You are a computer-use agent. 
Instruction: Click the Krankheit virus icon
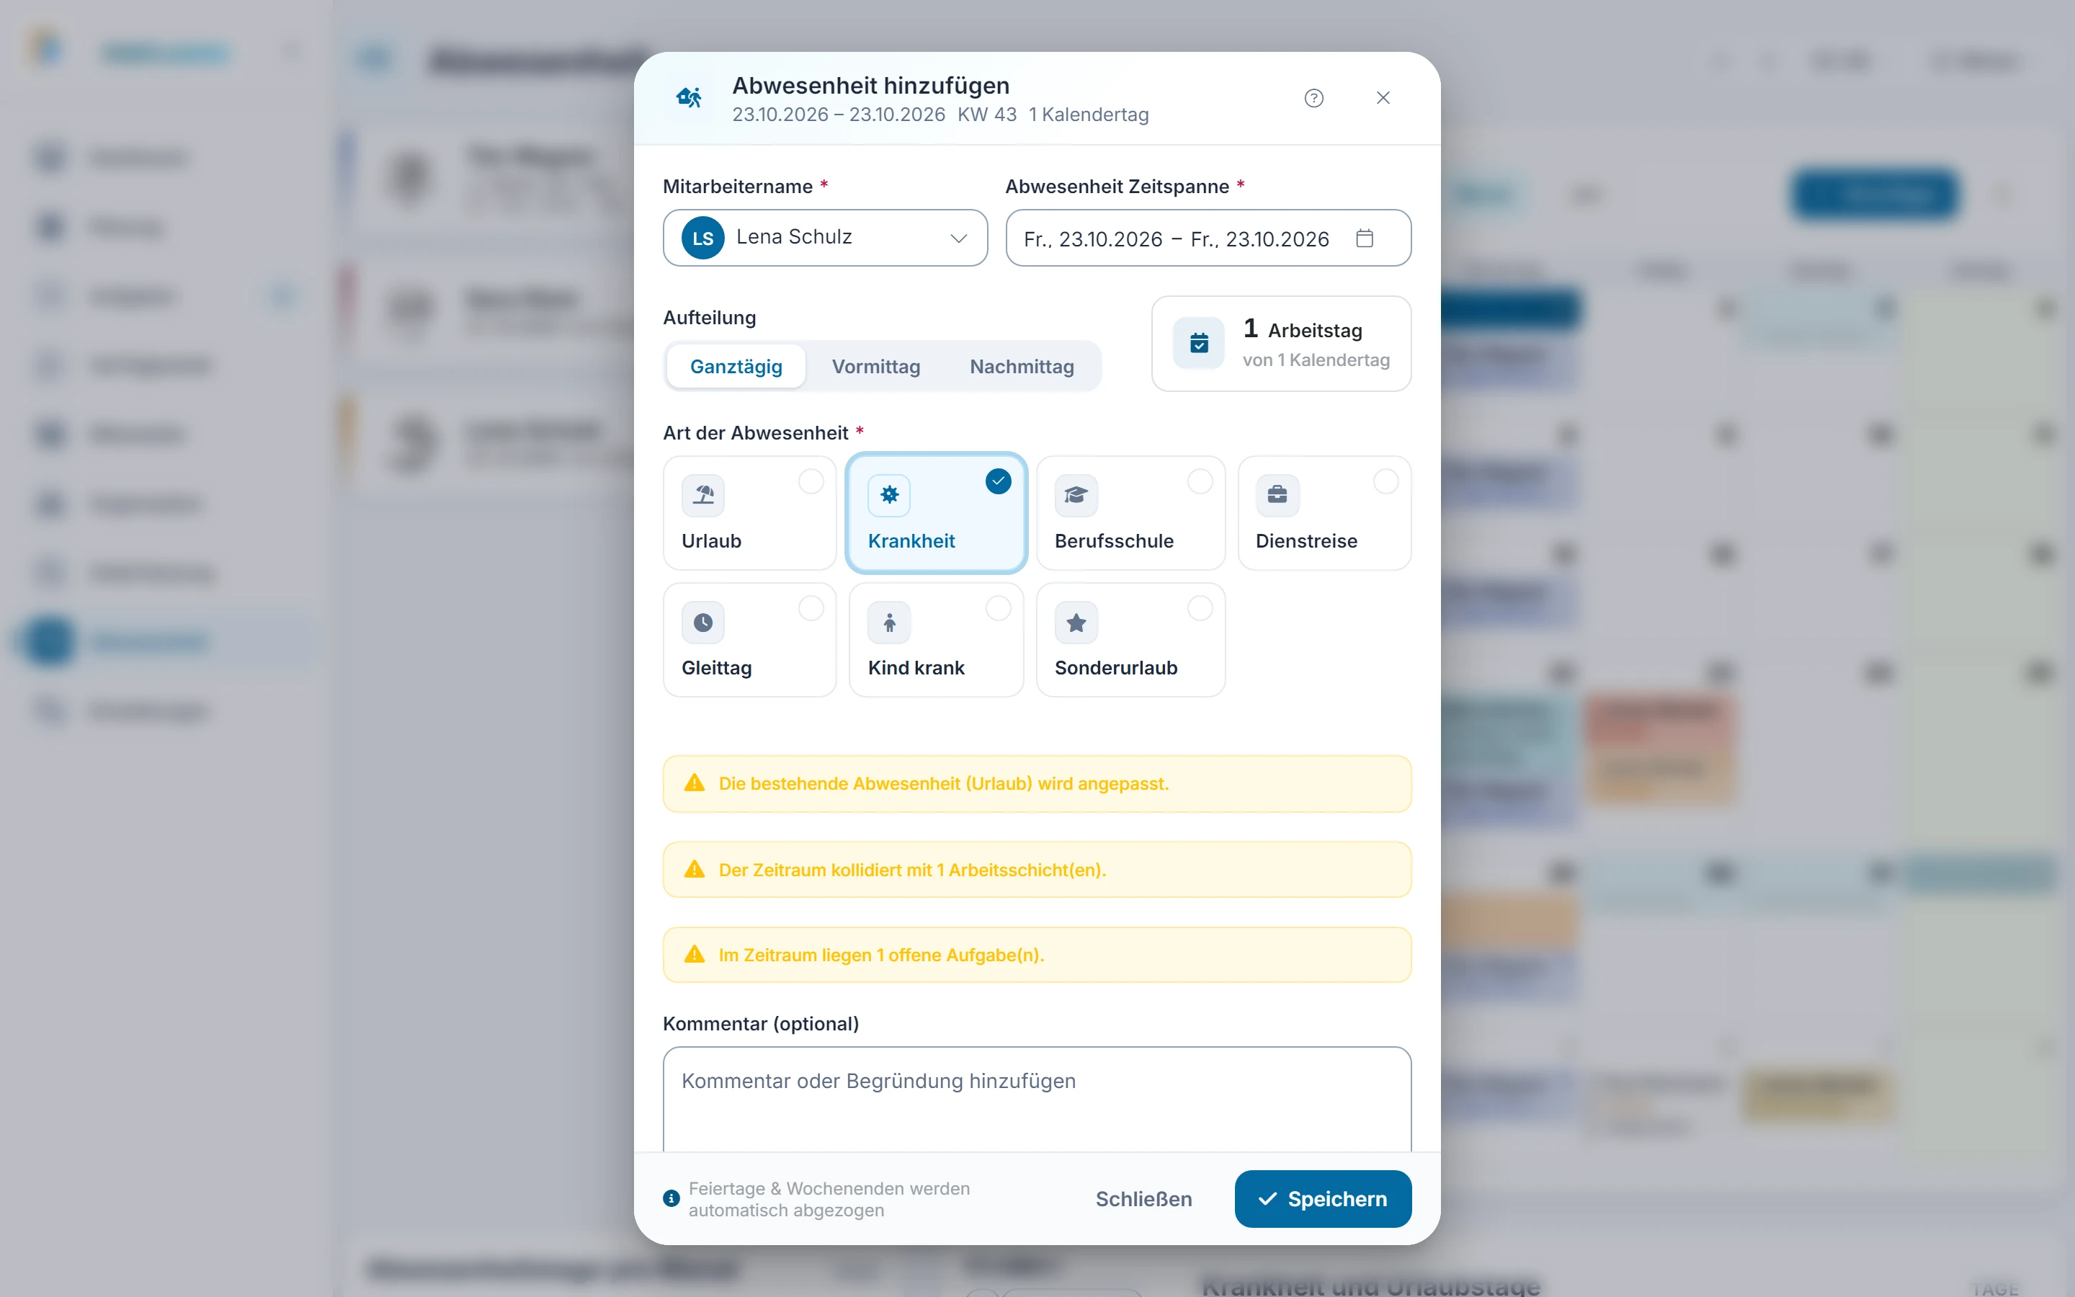pos(889,495)
